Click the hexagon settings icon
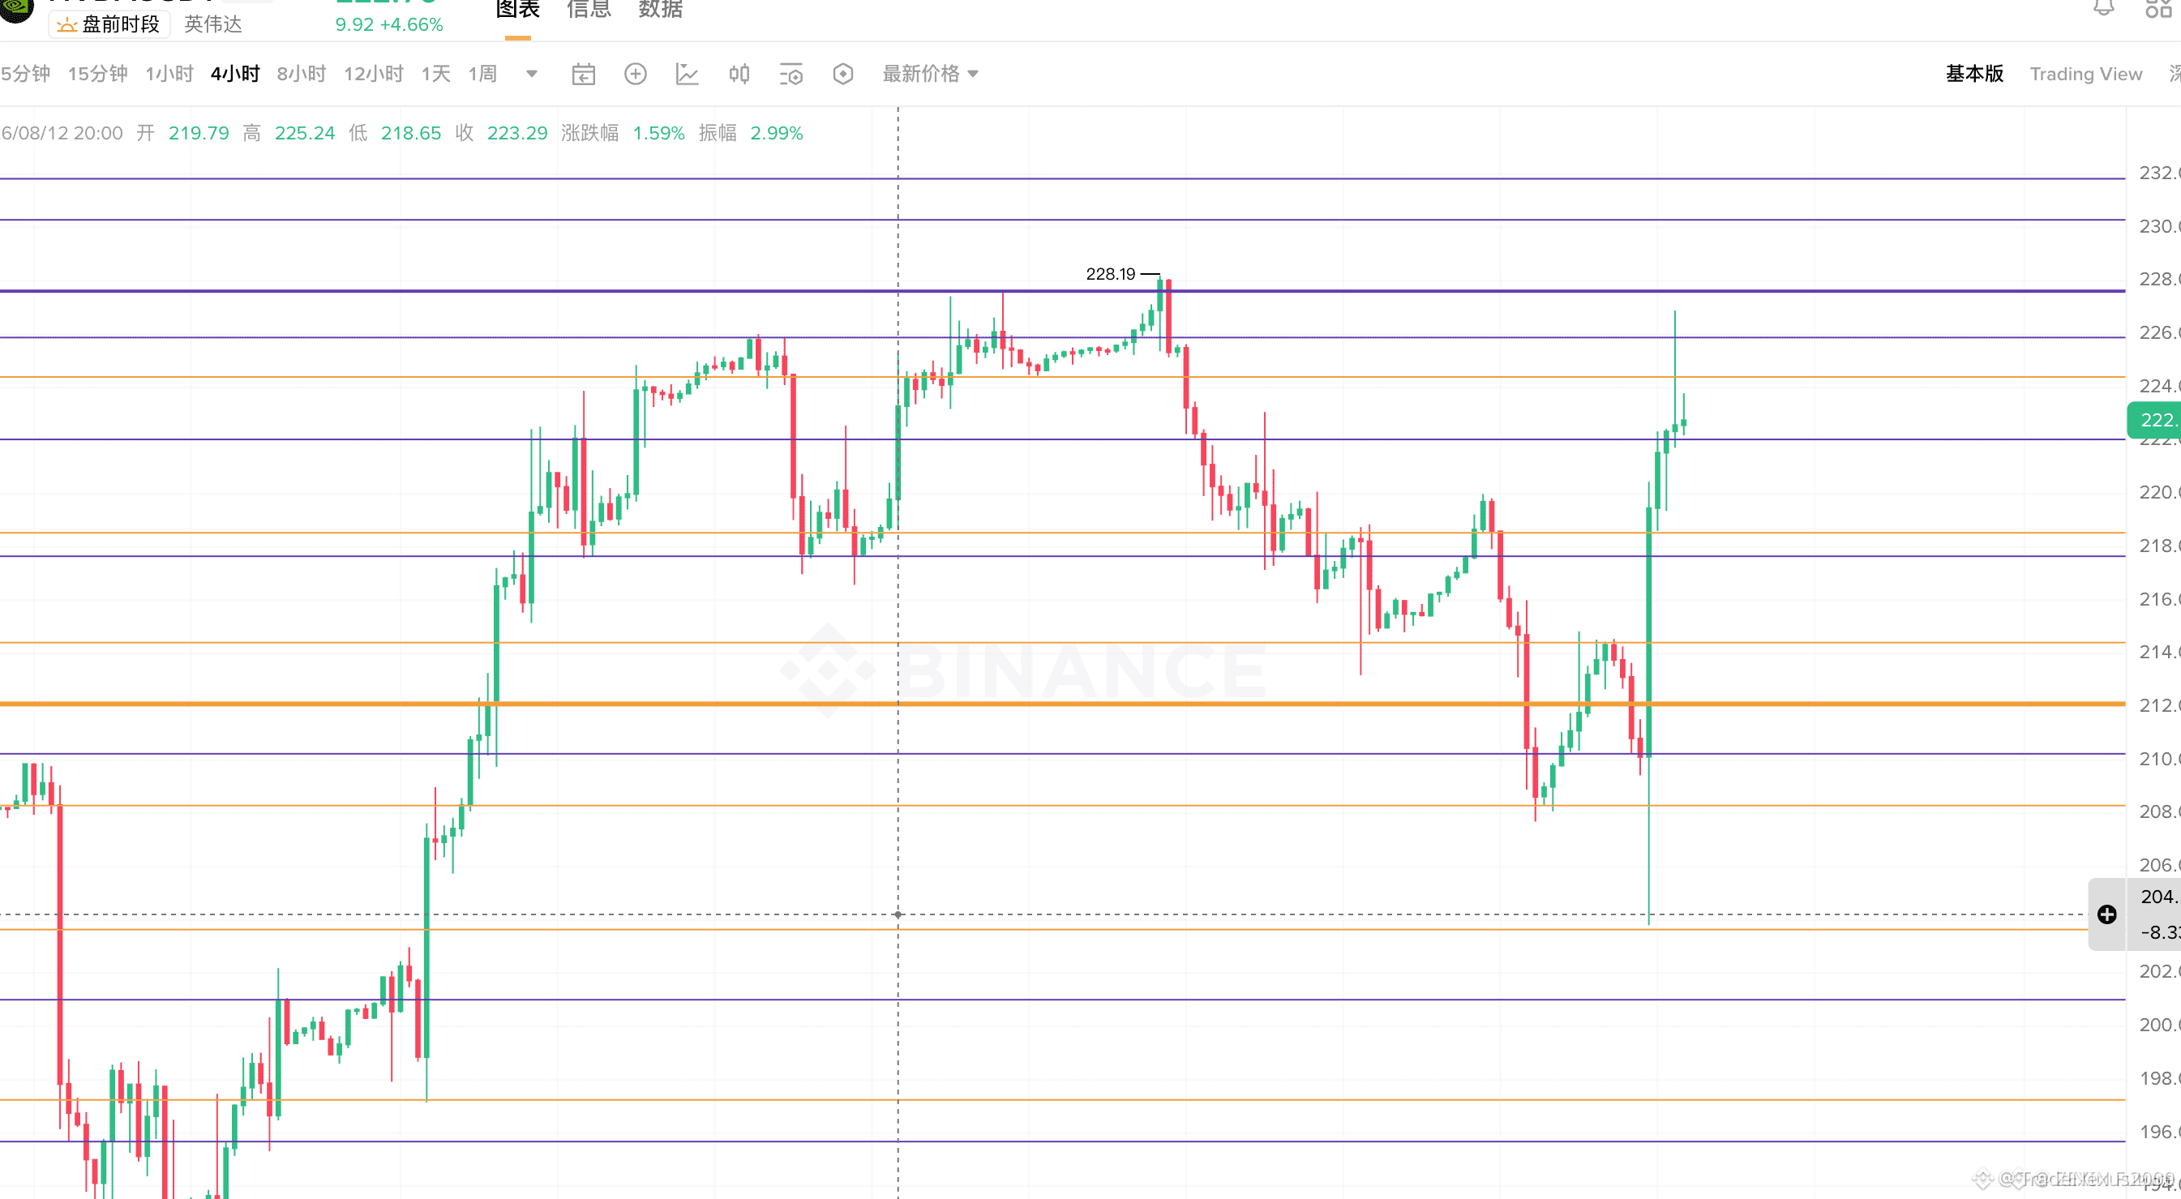The height and width of the screenshot is (1199, 2181). pos(842,75)
